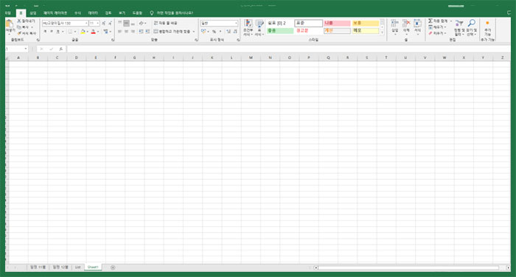The width and height of the screenshot is (516, 277).
Task: Open Conditional Formatting icon
Action: [248, 24]
